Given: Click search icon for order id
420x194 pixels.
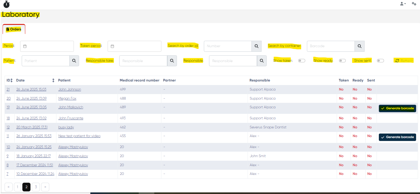Looking at the screenshot, I should point(256,46).
